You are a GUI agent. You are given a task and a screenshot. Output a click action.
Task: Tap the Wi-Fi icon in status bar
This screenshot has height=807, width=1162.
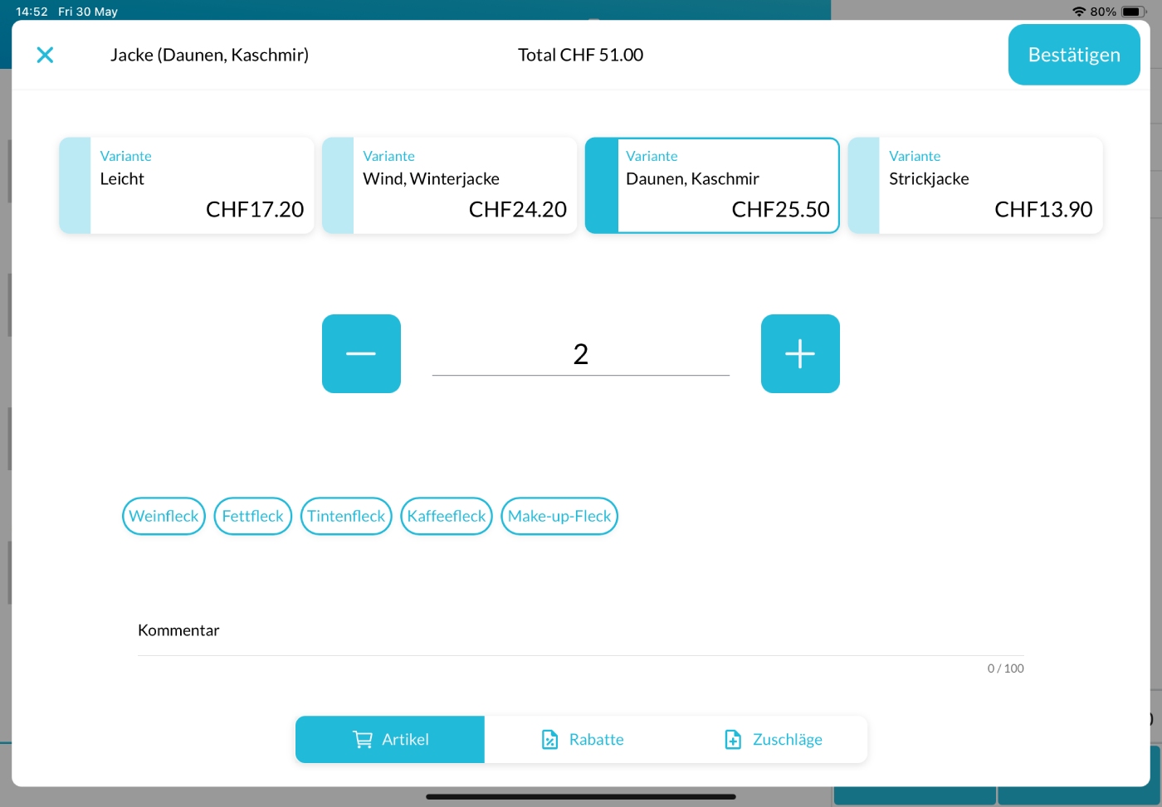tap(1079, 12)
